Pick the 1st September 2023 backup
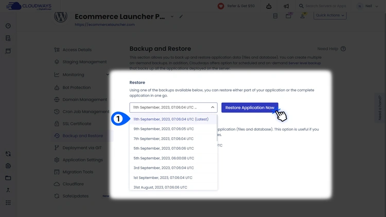The height and width of the screenshot is (217, 386). (163, 177)
